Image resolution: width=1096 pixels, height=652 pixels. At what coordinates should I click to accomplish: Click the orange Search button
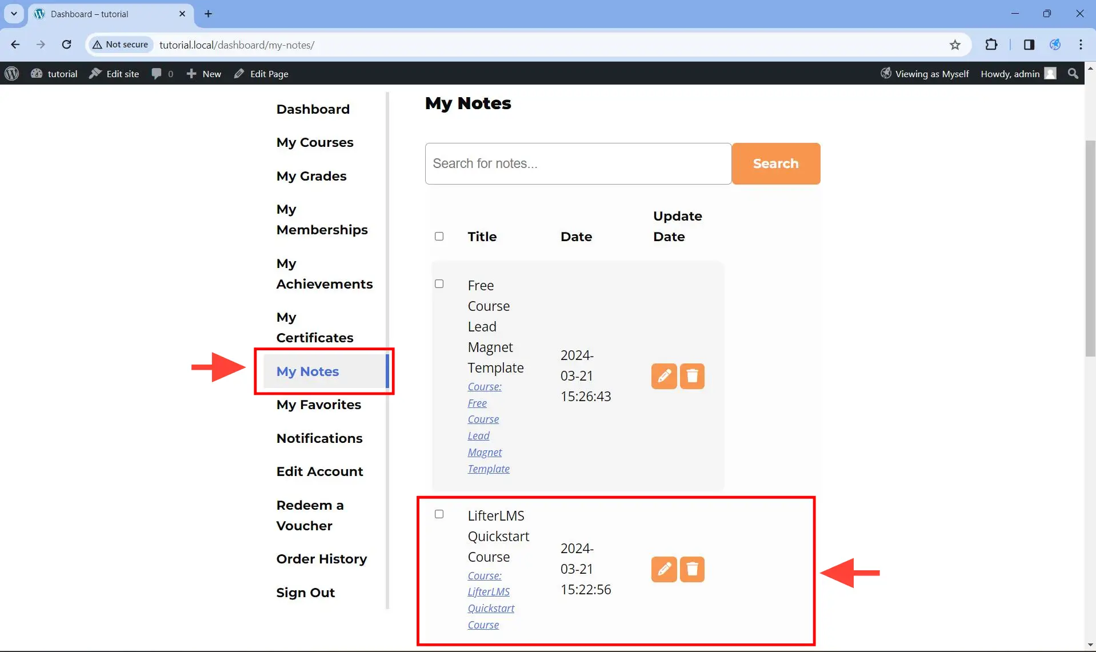[776, 163]
